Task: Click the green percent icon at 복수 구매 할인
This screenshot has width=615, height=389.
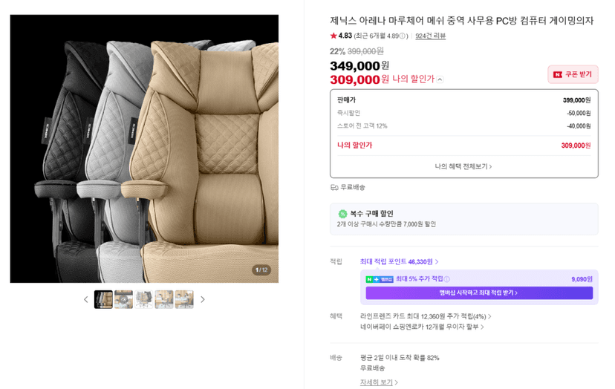Action: (x=343, y=214)
